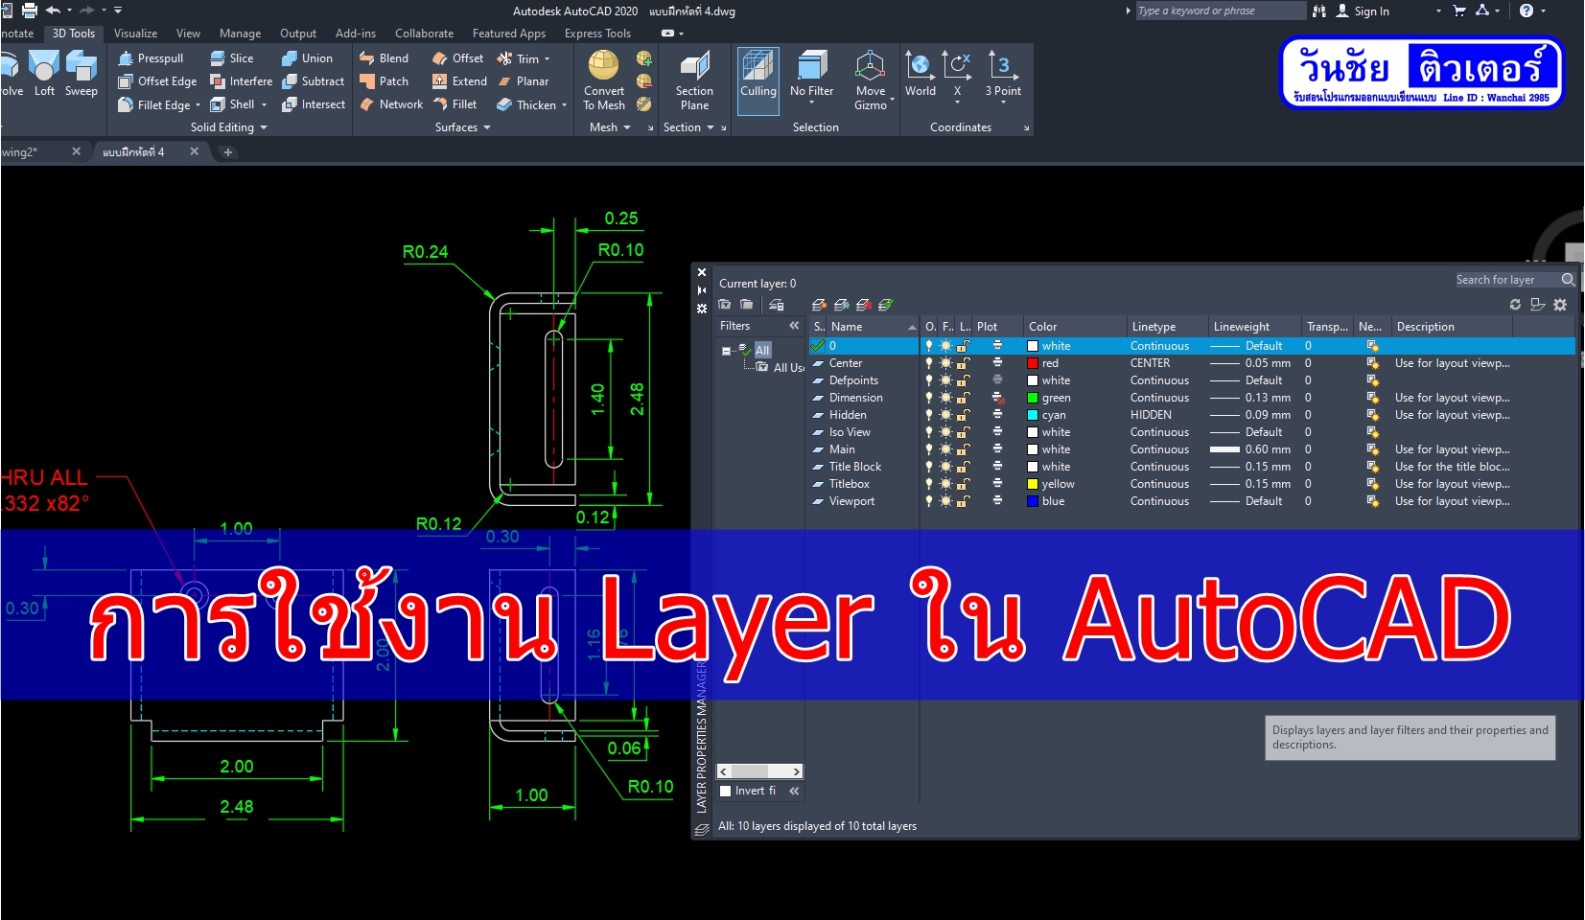Click the Print icon in quick access
Screen dimensions: 1585x920
click(30, 11)
